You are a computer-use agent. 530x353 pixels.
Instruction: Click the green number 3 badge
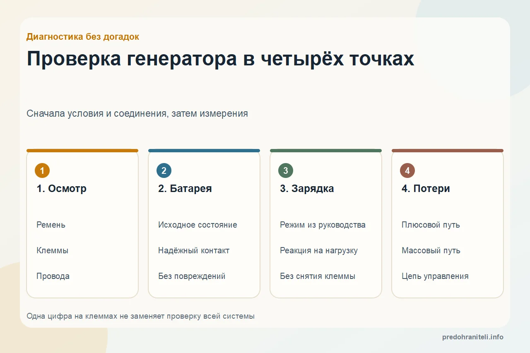[x=286, y=170]
